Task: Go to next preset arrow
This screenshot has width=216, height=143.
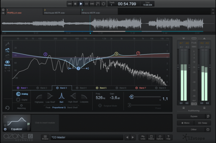Action: pos(133,137)
